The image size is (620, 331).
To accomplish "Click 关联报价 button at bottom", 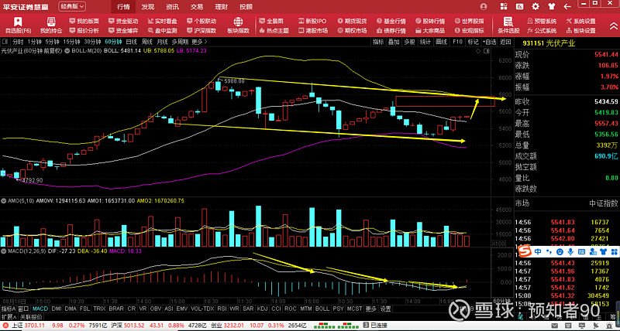I will click(x=32, y=317).
